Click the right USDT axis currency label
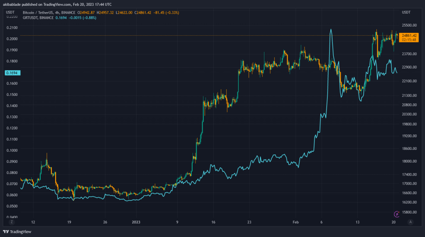This screenshot has height=237, width=425. [x=406, y=12]
